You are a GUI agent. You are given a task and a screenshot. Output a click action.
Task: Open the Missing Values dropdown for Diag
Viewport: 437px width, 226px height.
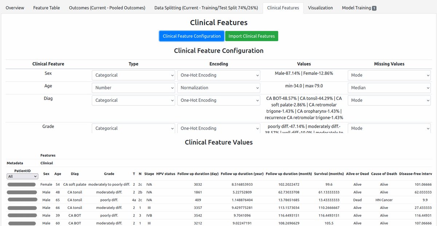click(389, 100)
